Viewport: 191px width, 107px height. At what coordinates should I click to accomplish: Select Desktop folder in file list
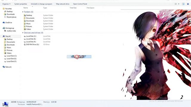(x=29, y=15)
